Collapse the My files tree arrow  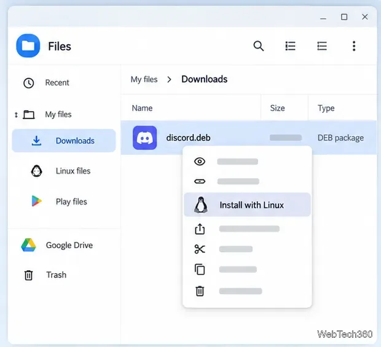coord(16,115)
